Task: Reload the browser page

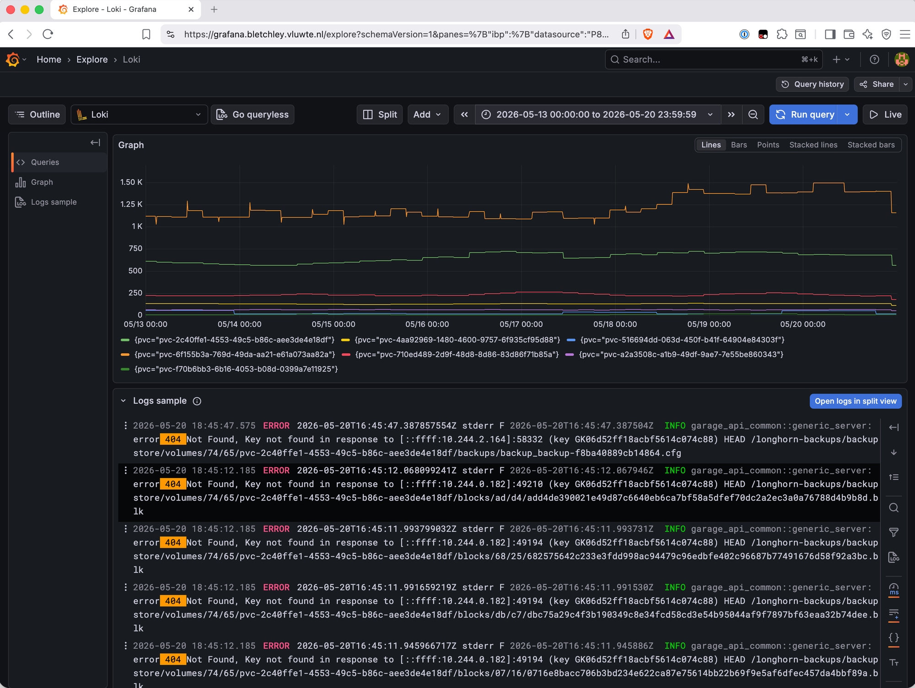Action: [48, 34]
